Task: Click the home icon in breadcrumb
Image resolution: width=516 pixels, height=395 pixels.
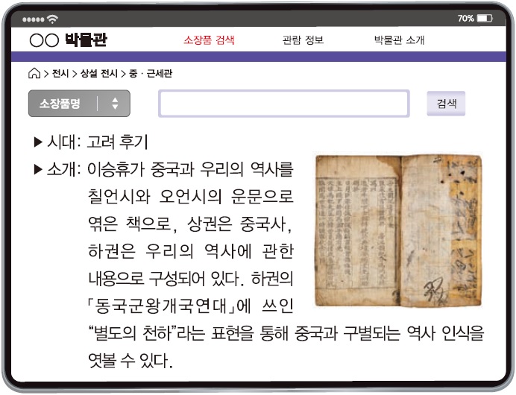Action: click(34, 74)
